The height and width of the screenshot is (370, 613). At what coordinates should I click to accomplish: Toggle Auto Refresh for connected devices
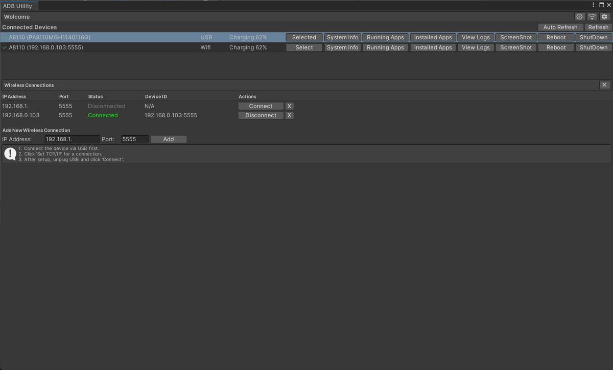(560, 27)
